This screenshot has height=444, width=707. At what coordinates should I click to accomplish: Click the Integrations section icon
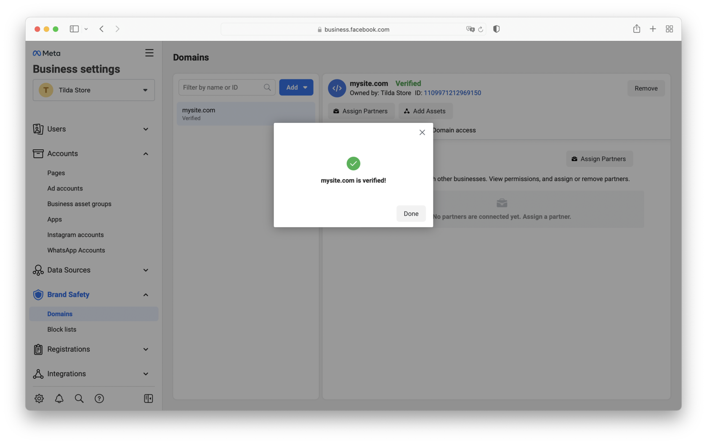[x=38, y=374]
